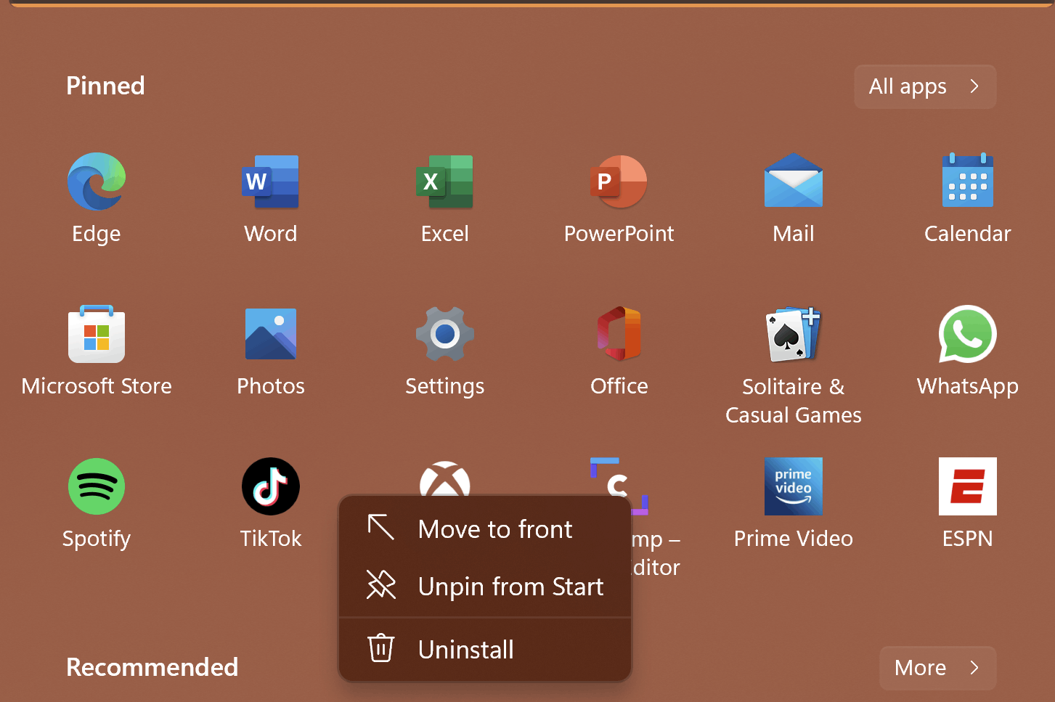
Task: Start PowerPoint from the Start menu
Action: [x=619, y=181]
